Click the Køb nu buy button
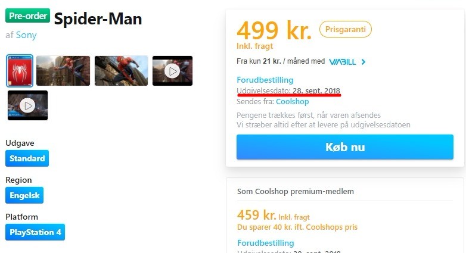Viewport: 466px width, 253px height. 345,147
